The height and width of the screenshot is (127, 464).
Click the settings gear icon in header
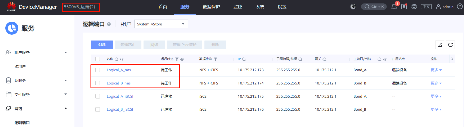(x=414, y=7)
